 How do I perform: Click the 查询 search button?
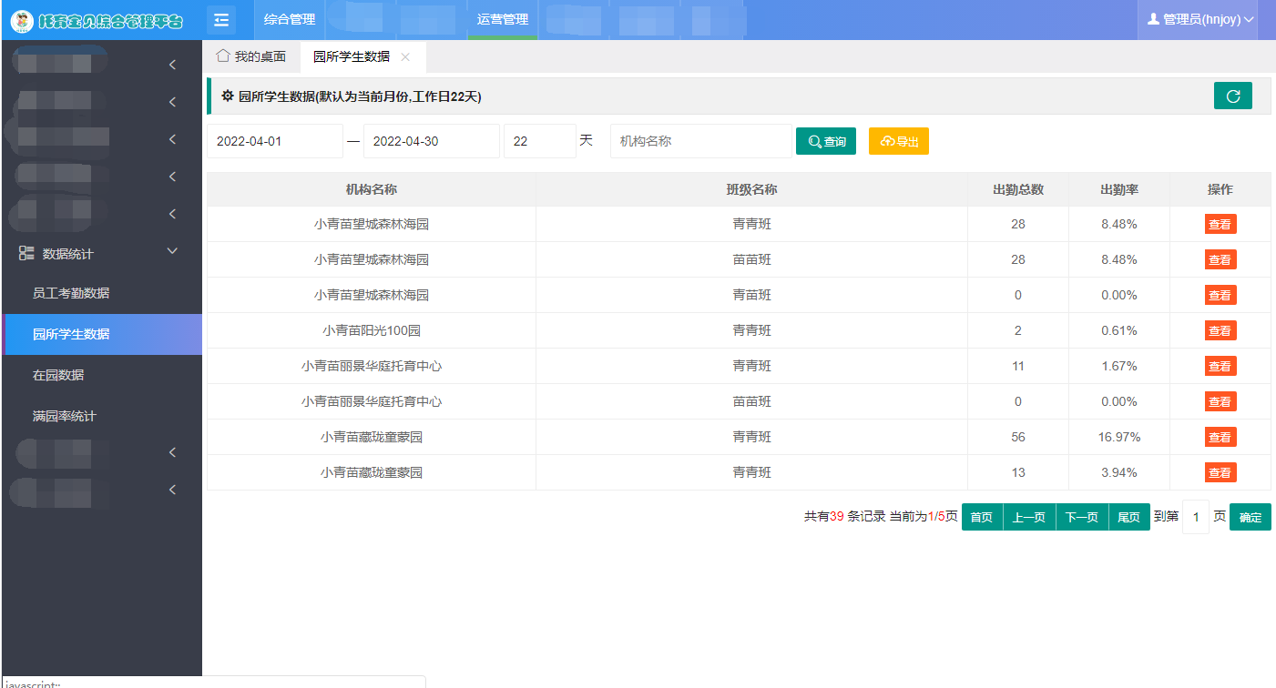[826, 141]
